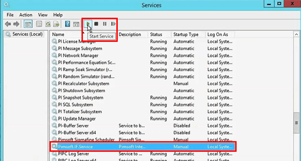Select the PI-Buffer Server service row
The height and width of the screenshot is (161, 301).
143,126
